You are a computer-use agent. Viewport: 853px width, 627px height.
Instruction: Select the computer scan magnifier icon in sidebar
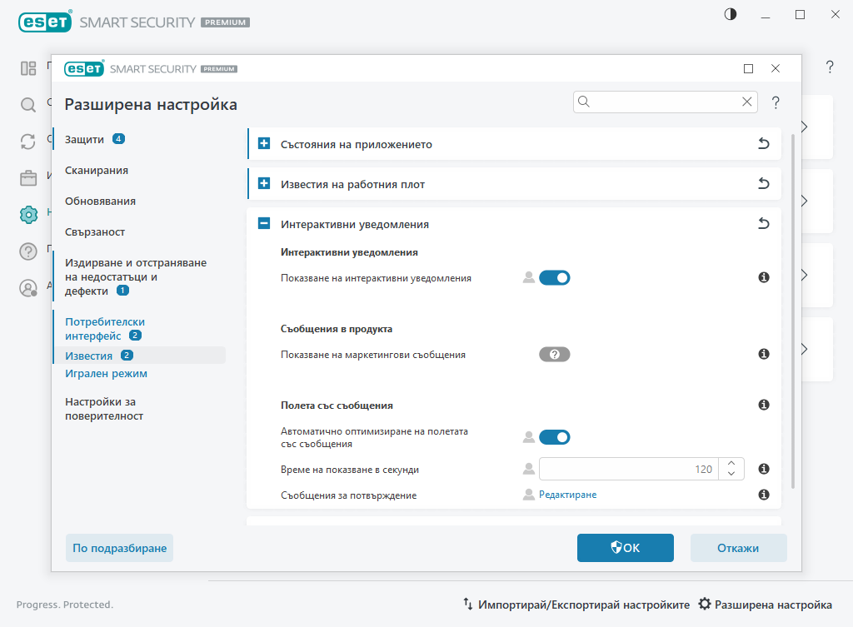(27, 105)
